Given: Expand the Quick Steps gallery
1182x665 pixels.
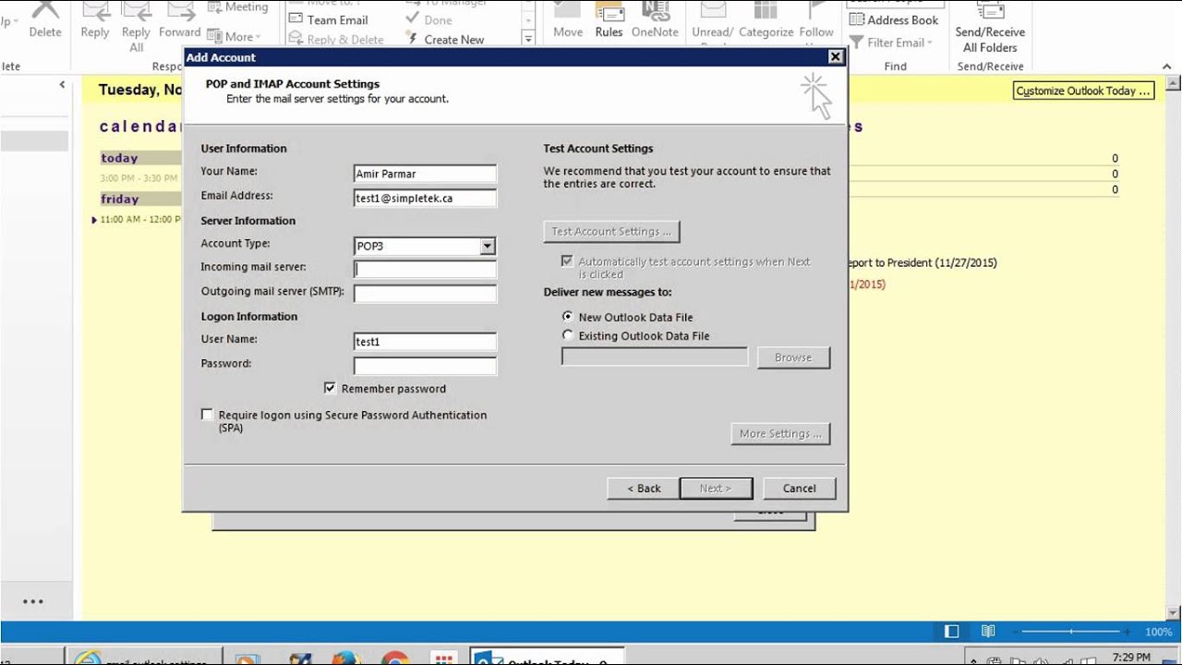Looking at the screenshot, I should 528,40.
